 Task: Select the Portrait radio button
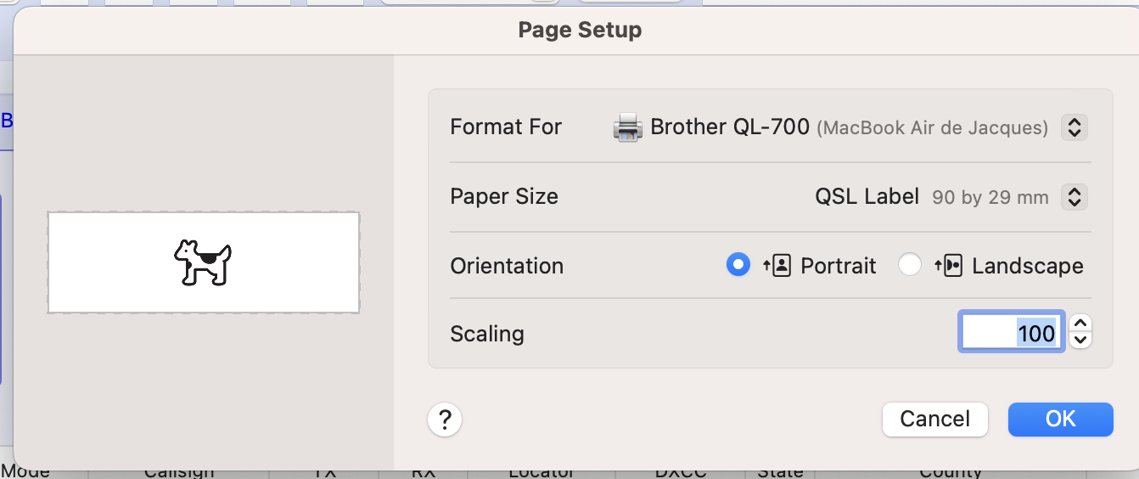click(738, 265)
